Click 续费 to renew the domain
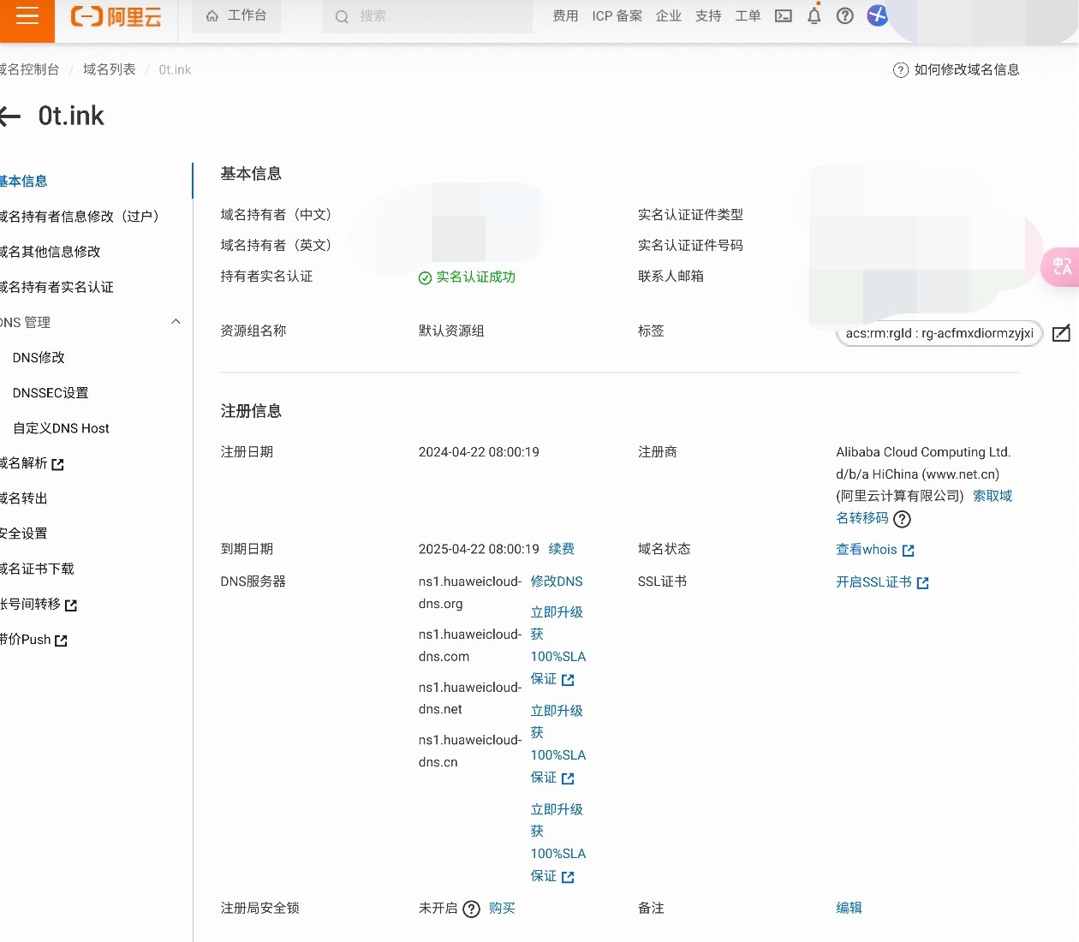Image resolution: width=1079 pixels, height=942 pixels. 562,549
